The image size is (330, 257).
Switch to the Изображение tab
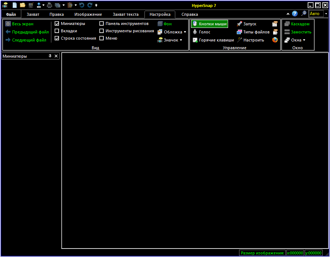88,14
